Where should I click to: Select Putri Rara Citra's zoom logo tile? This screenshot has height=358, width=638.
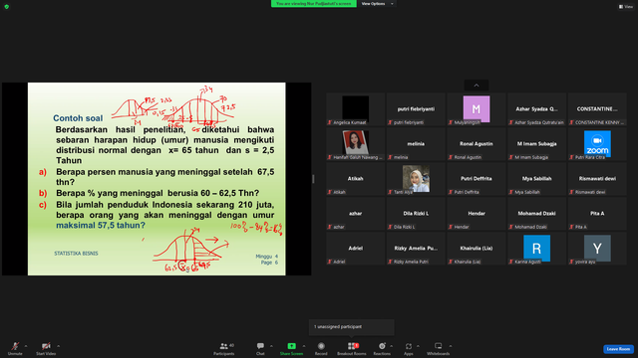tap(597, 143)
